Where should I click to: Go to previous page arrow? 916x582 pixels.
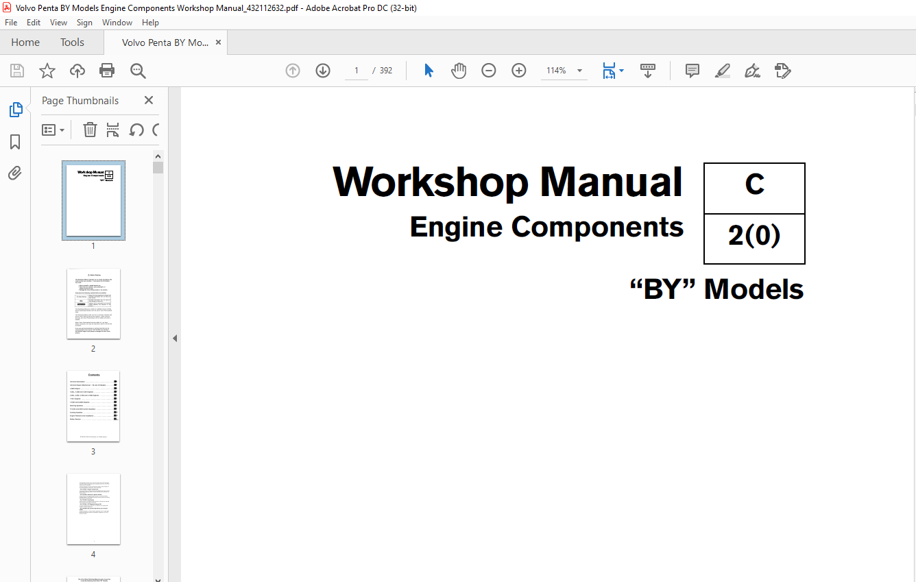[x=293, y=71]
